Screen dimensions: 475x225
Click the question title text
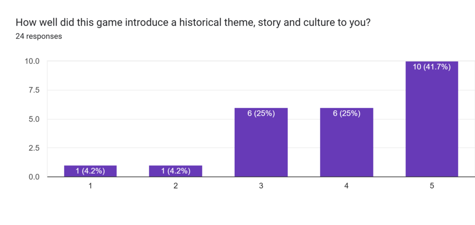193,23
